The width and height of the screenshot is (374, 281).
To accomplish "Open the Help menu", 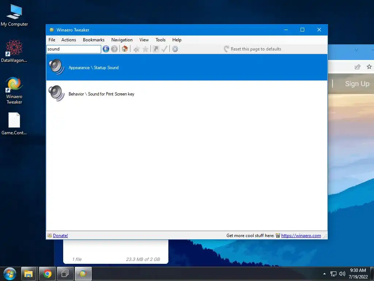I will point(177,40).
